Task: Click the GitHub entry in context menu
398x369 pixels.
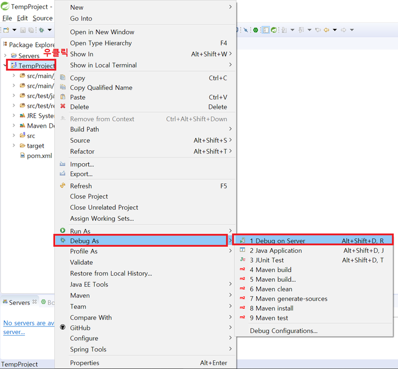Action: point(80,328)
